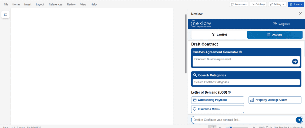305x128 pixels.
Task: Open the Help tab
Action: [x=94, y=4]
